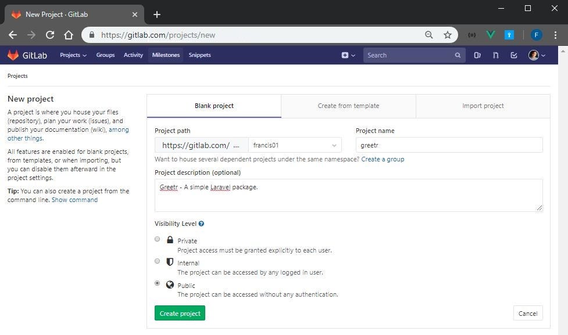Reload the page with refresh icon
The image size is (568, 335).
(x=50, y=35)
